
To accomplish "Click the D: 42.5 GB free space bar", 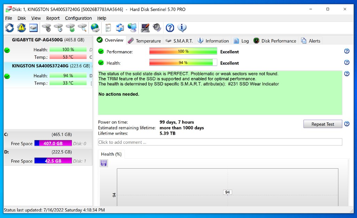I will 53,161.
